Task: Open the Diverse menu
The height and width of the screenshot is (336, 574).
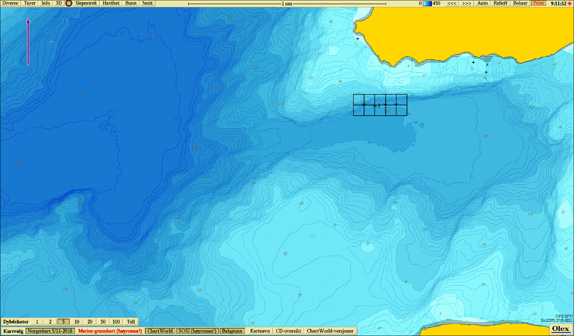Action: tap(10, 3)
